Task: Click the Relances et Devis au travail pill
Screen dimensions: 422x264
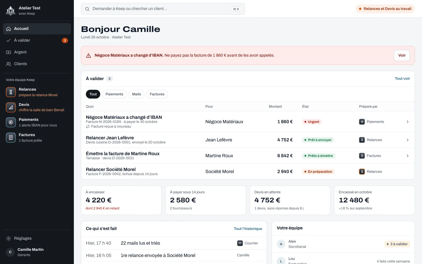Action: 385,9
